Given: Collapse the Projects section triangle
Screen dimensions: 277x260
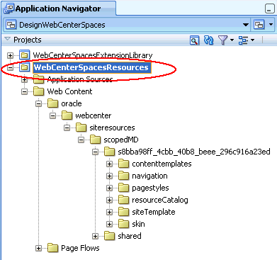Looking at the screenshot, I should click(8, 39).
